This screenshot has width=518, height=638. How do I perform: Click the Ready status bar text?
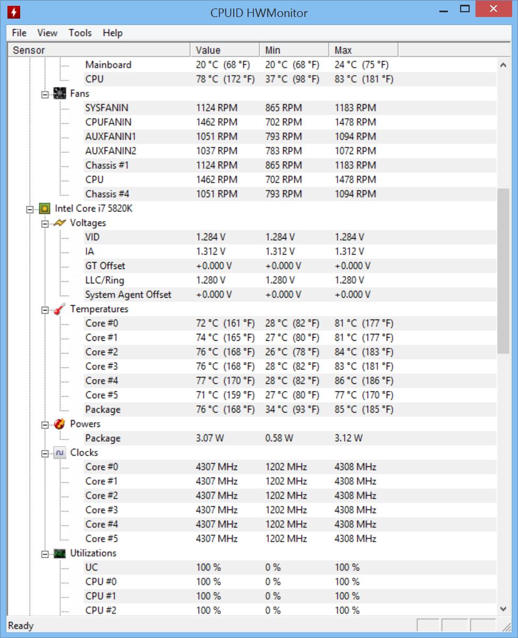(21, 626)
